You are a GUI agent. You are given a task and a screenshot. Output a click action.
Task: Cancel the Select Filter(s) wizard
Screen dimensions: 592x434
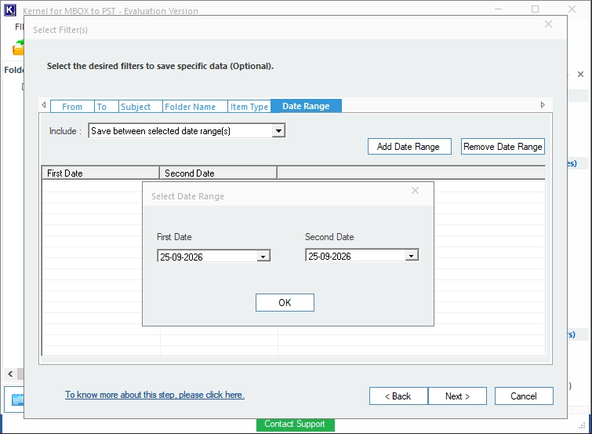524,396
